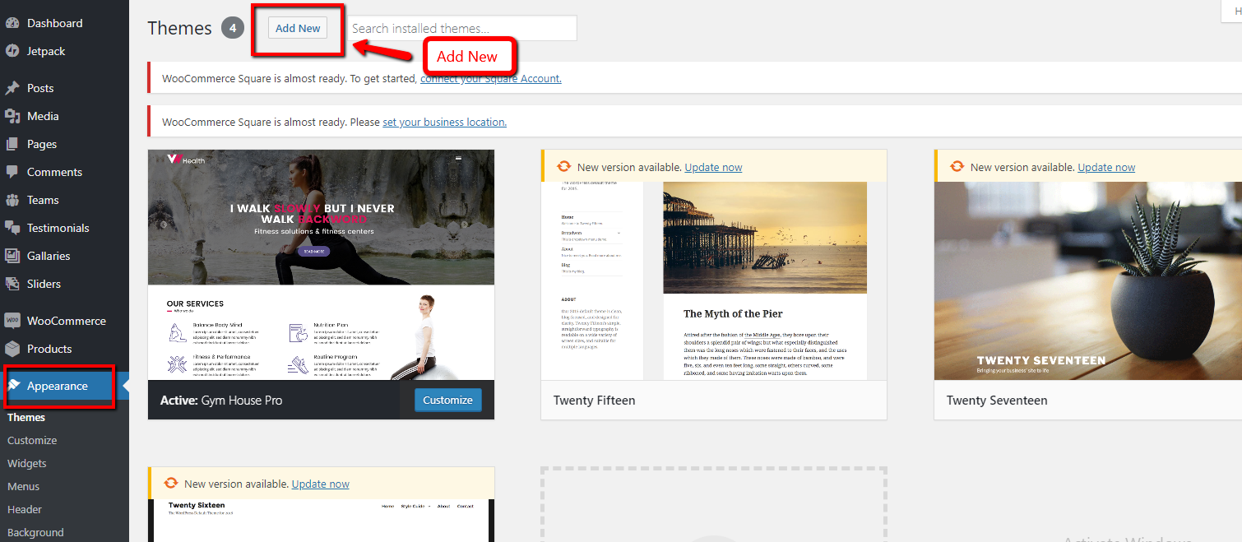1242x542 pixels.
Task: Click the Posts pushpin icon
Action: click(12, 88)
